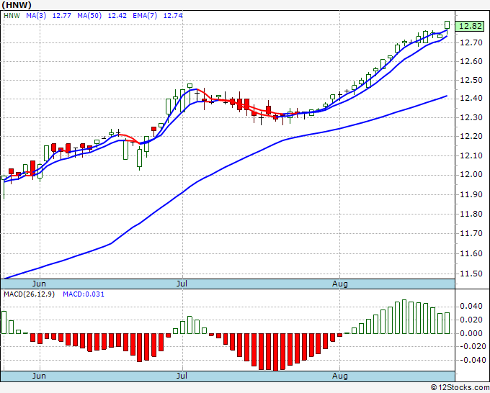
Task: Click the MACD(26,12,9) indicator label
Action: (x=29, y=294)
